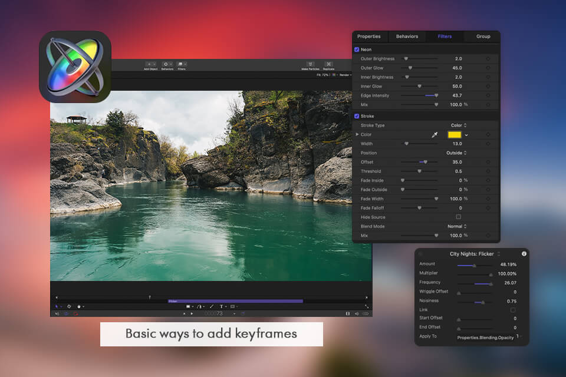Switch to the Properties tab

(x=369, y=37)
